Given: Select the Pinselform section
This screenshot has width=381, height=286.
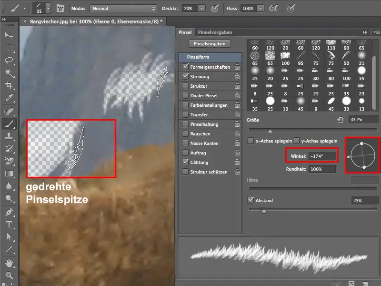Looking at the screenshot, I should point(210,57).
